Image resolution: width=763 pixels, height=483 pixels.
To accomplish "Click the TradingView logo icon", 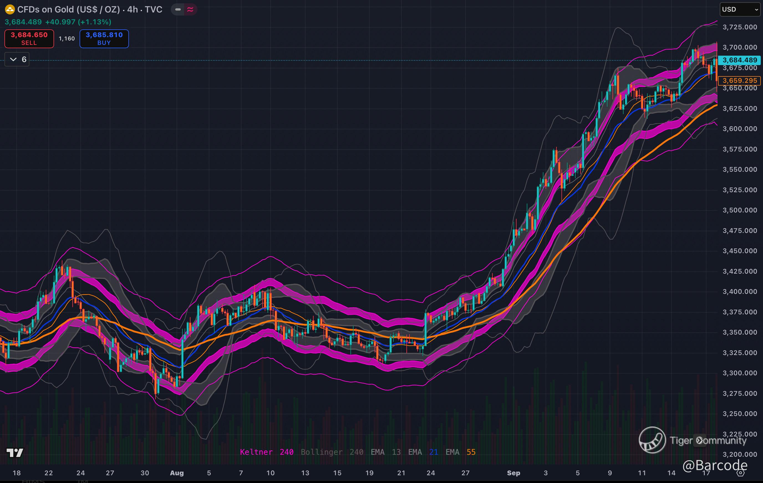I will click(15, 453).
